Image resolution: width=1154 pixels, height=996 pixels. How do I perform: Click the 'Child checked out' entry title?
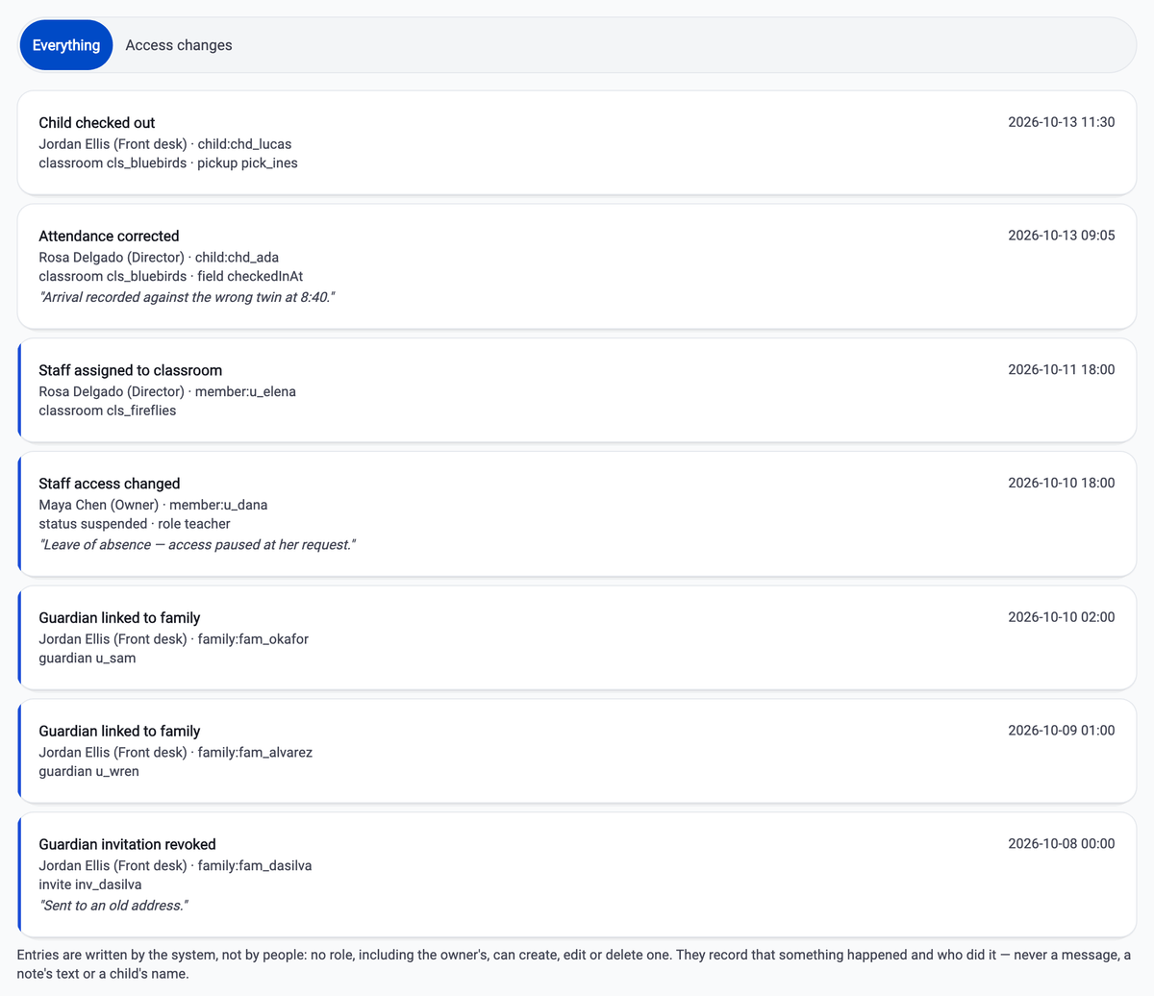tap(97, 123)
